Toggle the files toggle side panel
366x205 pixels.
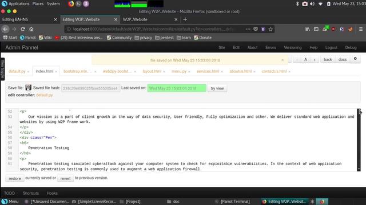[2, 69]
